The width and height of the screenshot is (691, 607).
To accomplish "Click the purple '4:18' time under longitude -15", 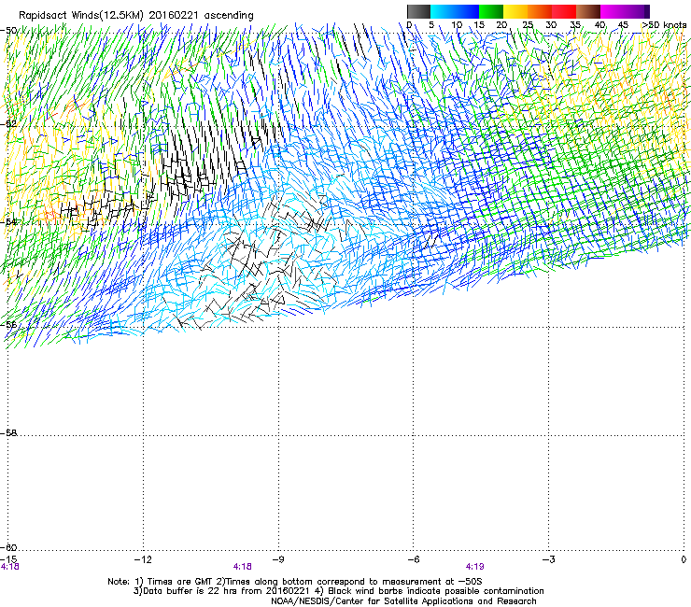I will tap(9, 567).
